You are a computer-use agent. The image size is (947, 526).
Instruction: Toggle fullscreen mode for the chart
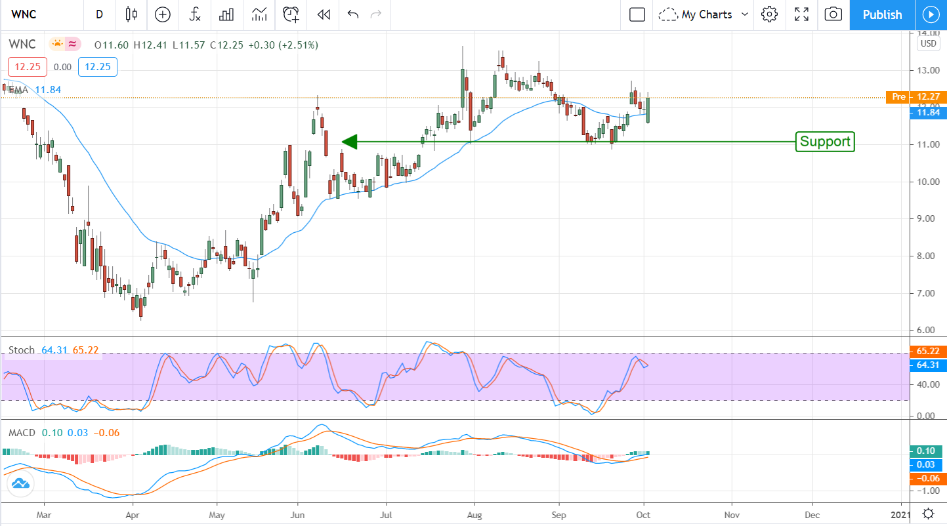pyautogui.click(x=801, y=14)
